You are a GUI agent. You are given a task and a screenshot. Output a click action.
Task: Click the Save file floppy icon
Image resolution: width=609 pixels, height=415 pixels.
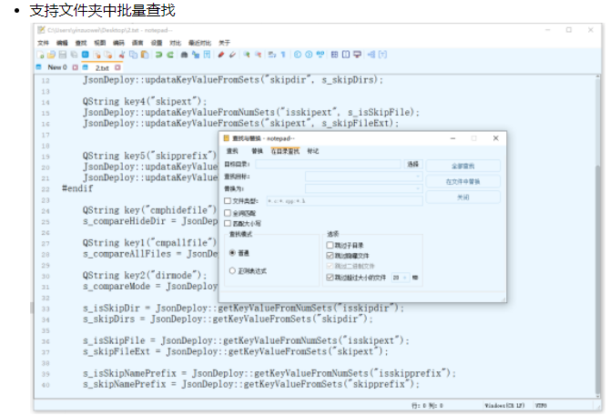tap(63, 55)
